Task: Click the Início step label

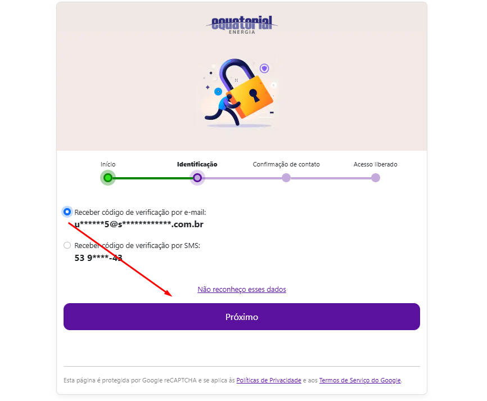Action: (x=108, y=164)
